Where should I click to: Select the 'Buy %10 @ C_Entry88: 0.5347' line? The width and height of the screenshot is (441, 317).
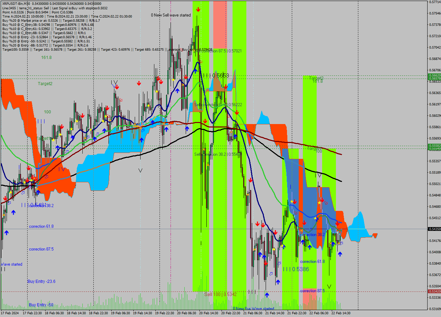tap(44, 33)
